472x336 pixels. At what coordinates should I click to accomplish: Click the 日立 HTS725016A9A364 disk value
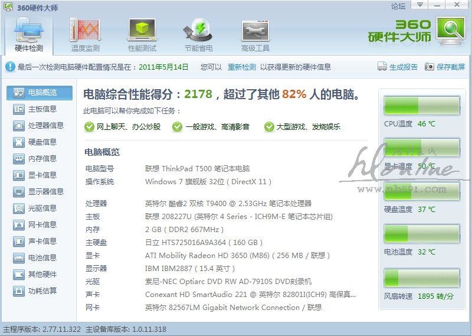[204, 243]
